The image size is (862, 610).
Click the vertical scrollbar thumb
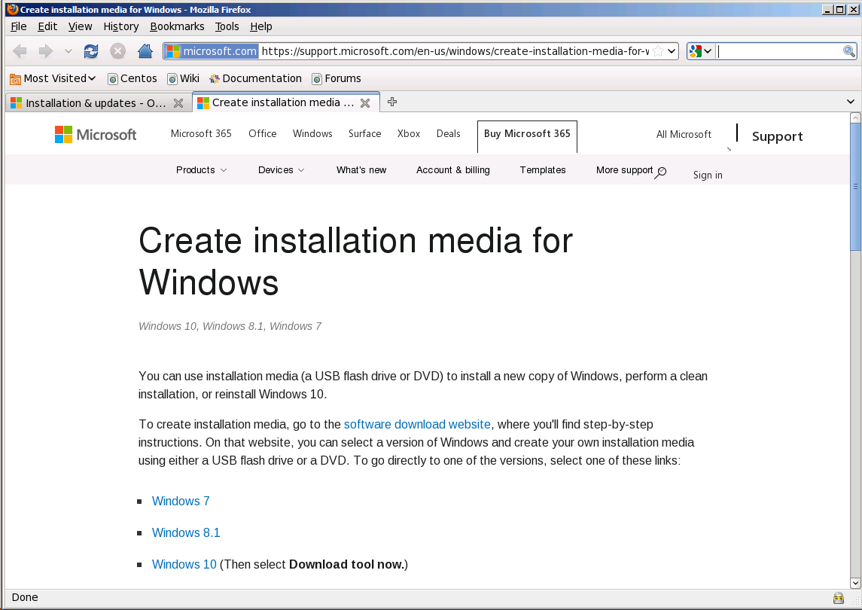tap(855, 185)
